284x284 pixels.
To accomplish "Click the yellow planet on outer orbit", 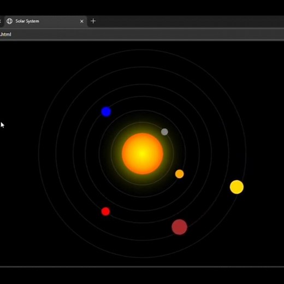I will point(236,187).
